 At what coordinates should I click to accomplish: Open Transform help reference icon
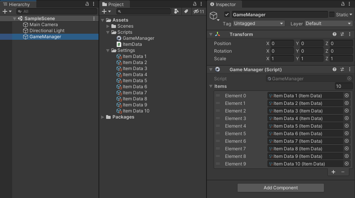(x=335, y=34)
